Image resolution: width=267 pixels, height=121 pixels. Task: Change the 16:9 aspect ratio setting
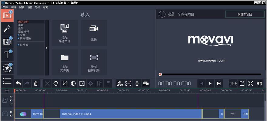pyautogui.click(x=233, y=83)
